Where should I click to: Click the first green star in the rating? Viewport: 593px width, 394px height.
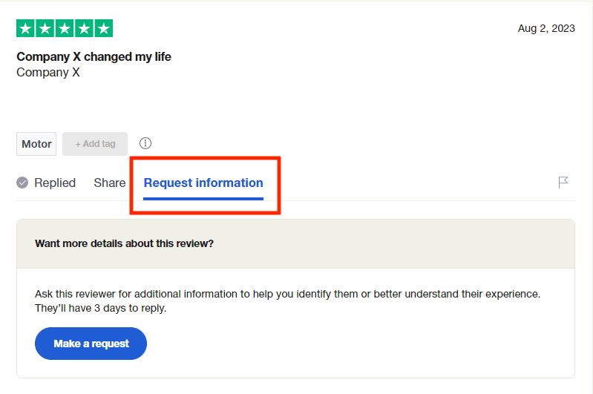(26, 29)
